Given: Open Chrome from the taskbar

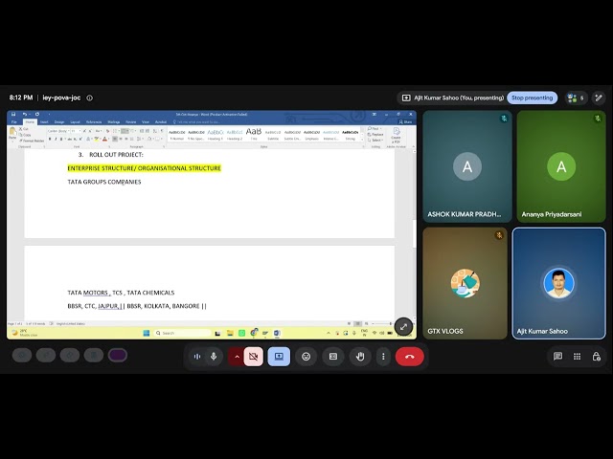Looking at the screenshot, I should 254,333.
